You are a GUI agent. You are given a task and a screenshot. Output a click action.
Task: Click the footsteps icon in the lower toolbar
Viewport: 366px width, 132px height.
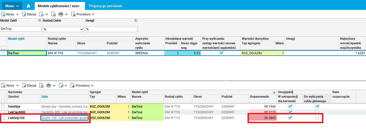61,85
